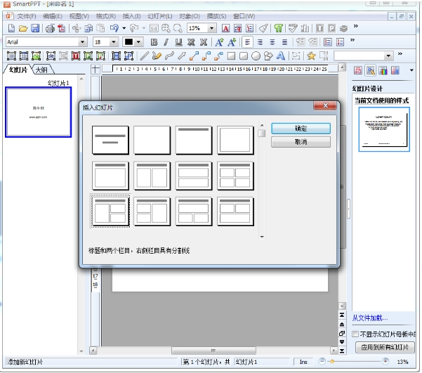Switch to the 幻灯片 tab

pos(18,70)
